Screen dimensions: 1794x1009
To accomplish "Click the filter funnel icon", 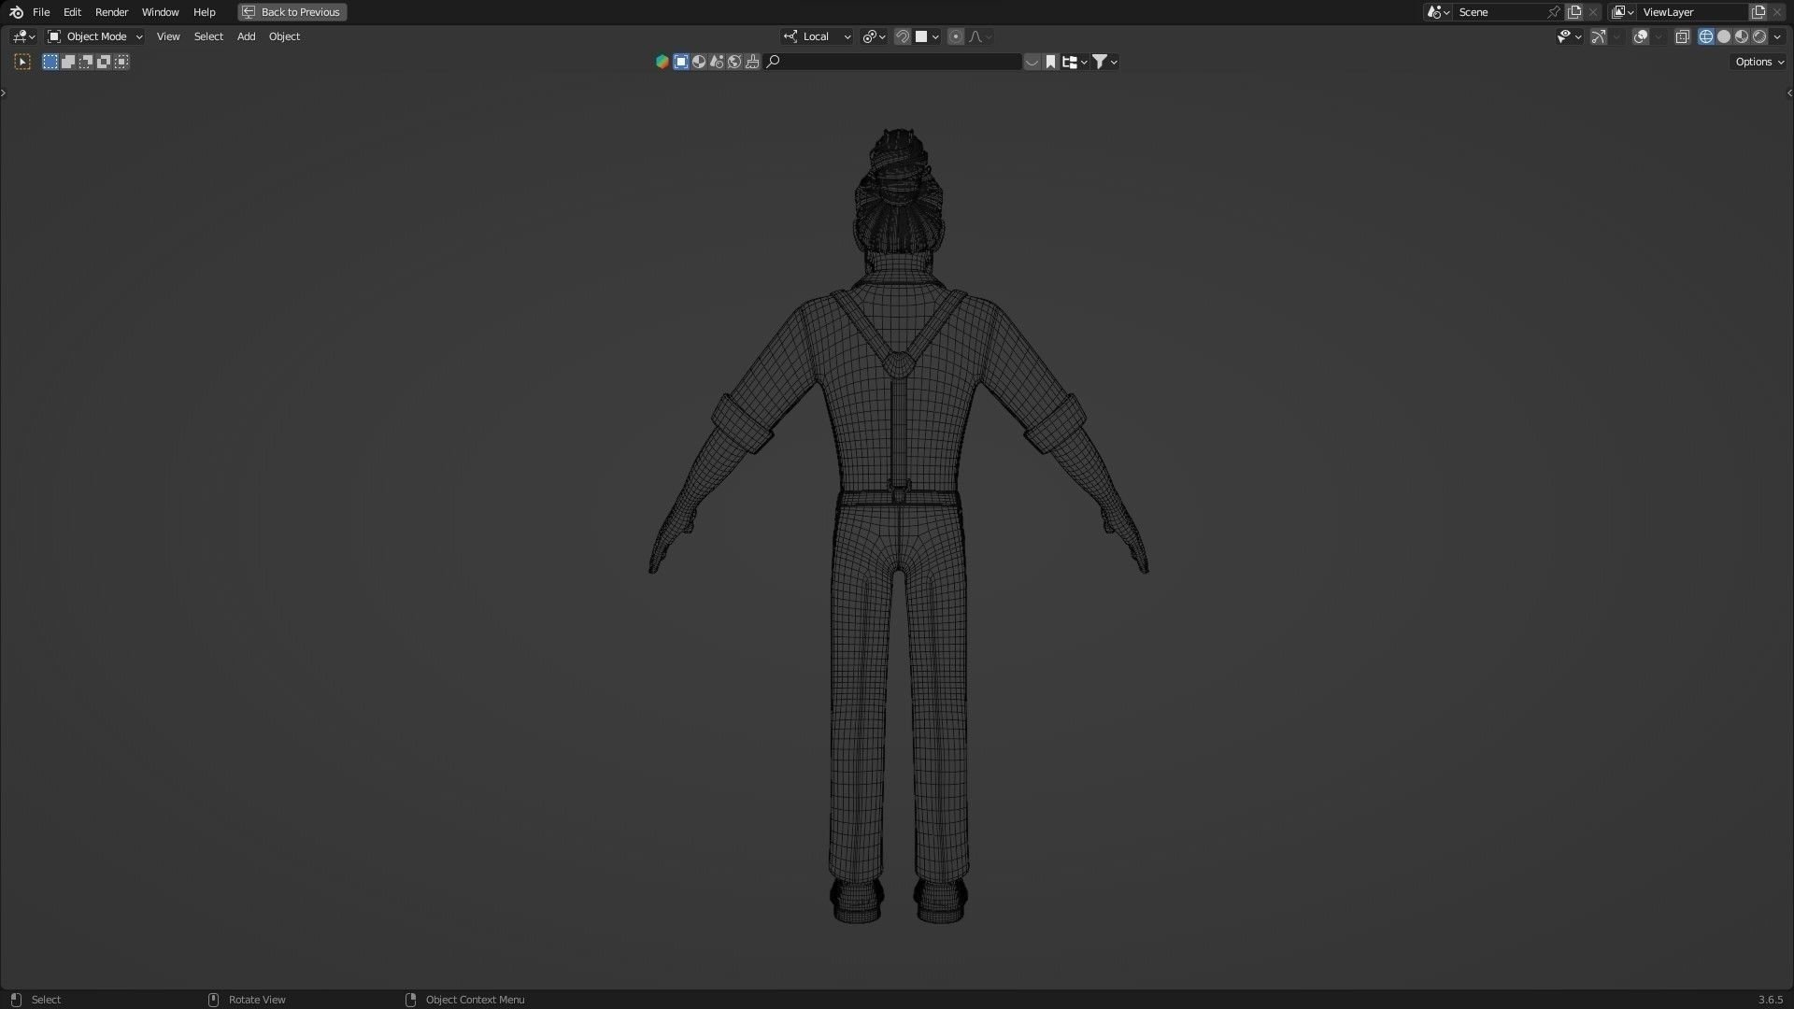I will tap(1100, 62).
